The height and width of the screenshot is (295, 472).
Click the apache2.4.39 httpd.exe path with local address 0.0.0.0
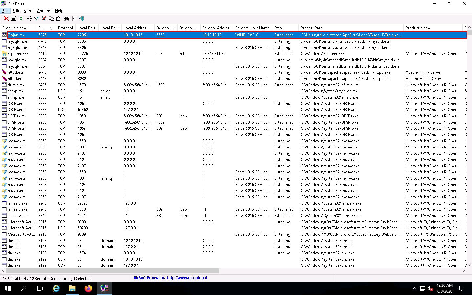pyautogui.click(x=345, y=72)
